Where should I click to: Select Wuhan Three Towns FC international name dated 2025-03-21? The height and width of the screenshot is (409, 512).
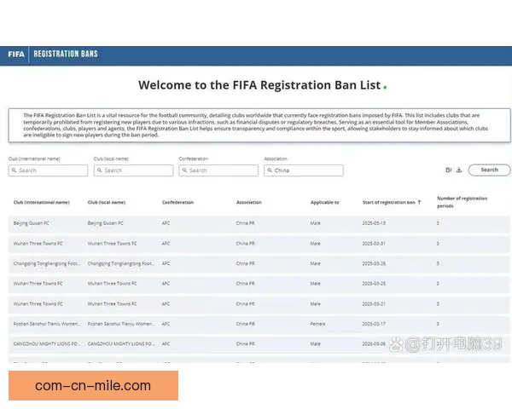click(38, 303)
